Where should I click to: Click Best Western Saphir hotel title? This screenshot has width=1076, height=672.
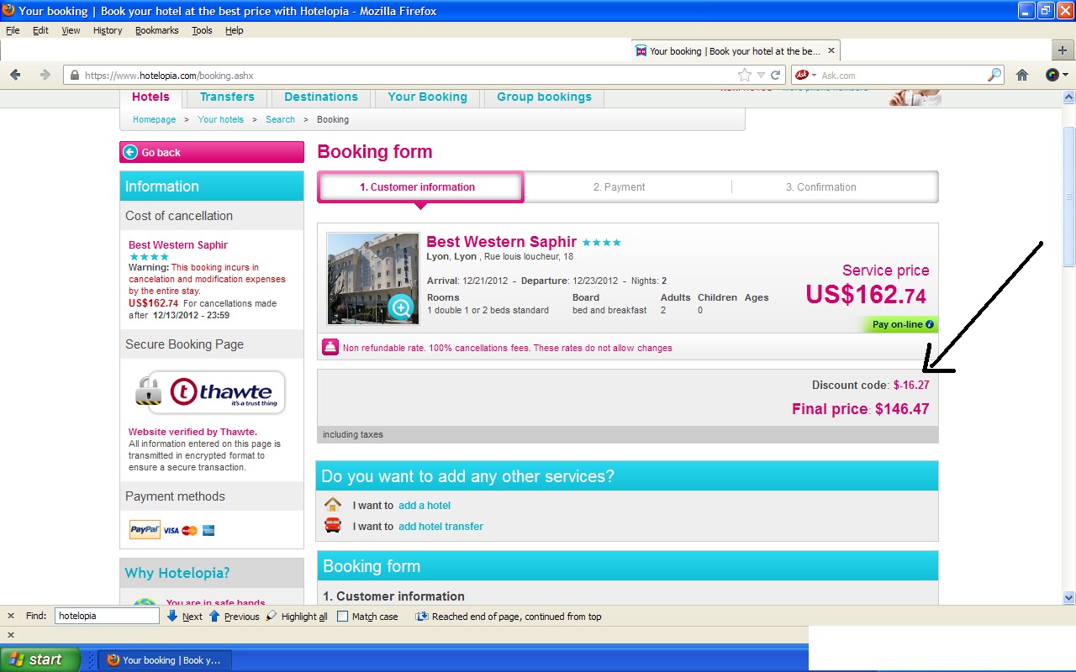pyautogui.click(x=502, y=242)
